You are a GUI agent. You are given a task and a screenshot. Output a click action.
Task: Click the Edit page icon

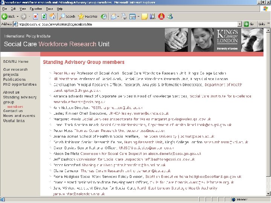pos(132,17)
